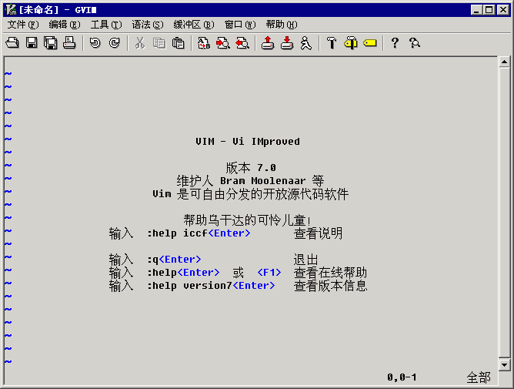The width and height of the screenshot is (514, 389).
Task: Click the Save session icon
Action: tap(287, 43)
